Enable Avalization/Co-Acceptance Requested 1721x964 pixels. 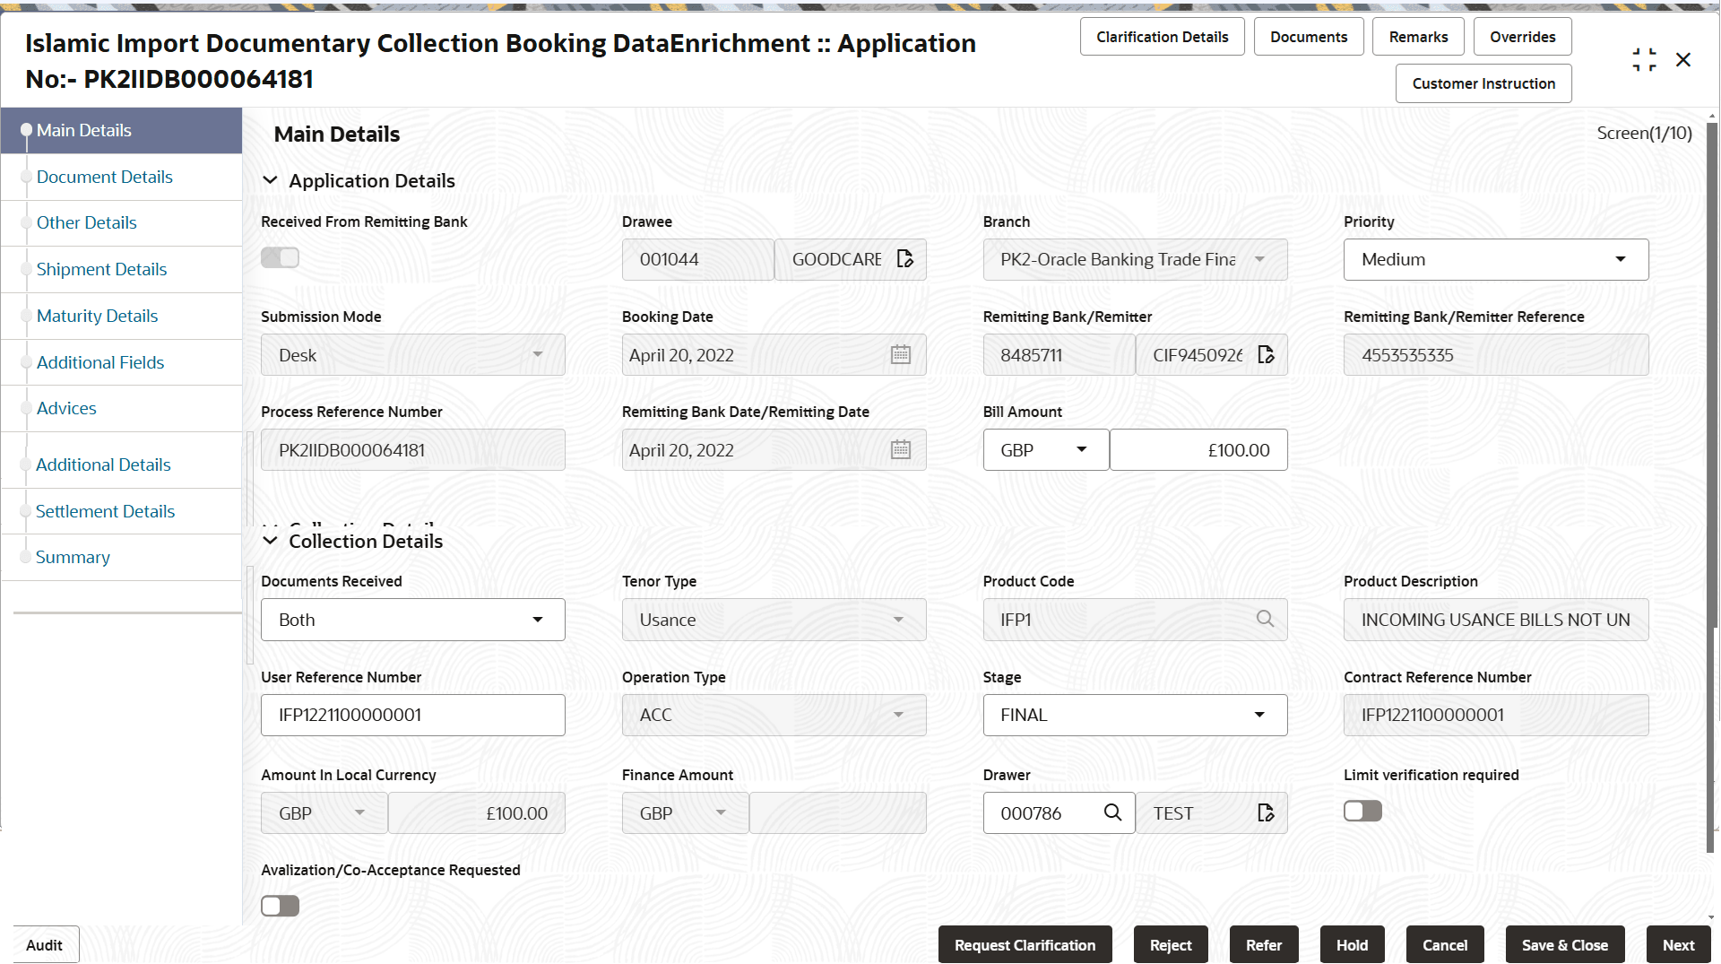click(x=280, y=906)
